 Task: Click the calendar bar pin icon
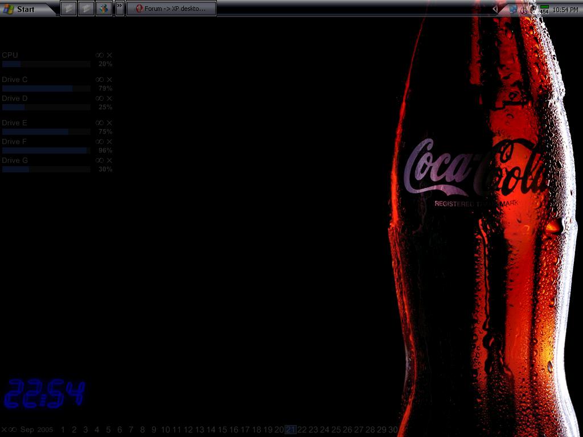[13, 430]
